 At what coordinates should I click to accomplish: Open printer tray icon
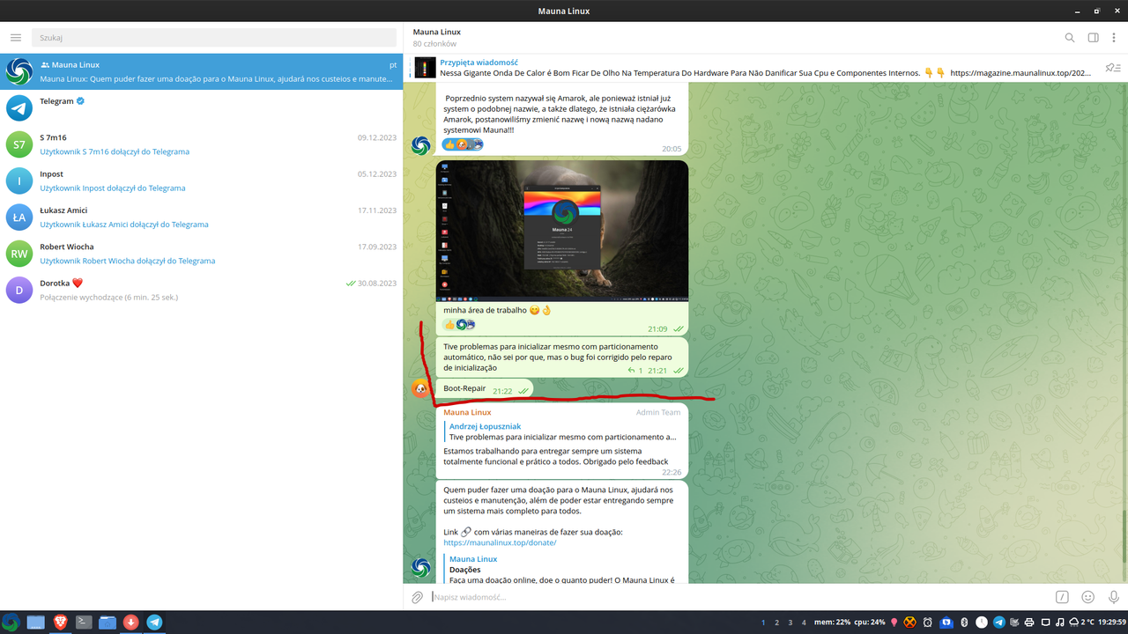[1029, 623]
